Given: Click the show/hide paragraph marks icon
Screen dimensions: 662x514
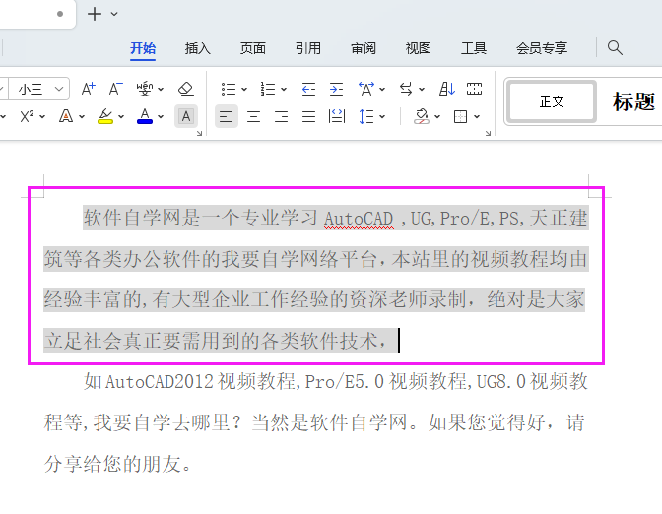Looking at the screenshot, I should [x=474, y=89].
